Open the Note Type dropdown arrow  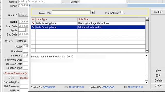[x=93, y=13]
